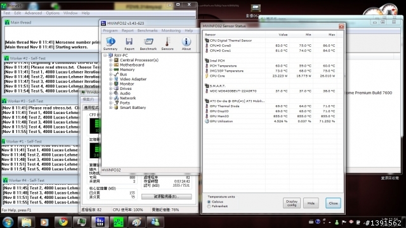The height and width of the screenshot is (228, 406).
Task: Click the Windows Start button
Action: 8,222
